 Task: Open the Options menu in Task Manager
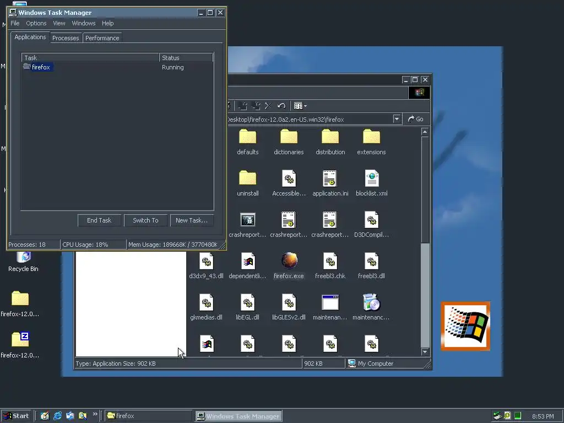tap(36, 23)
